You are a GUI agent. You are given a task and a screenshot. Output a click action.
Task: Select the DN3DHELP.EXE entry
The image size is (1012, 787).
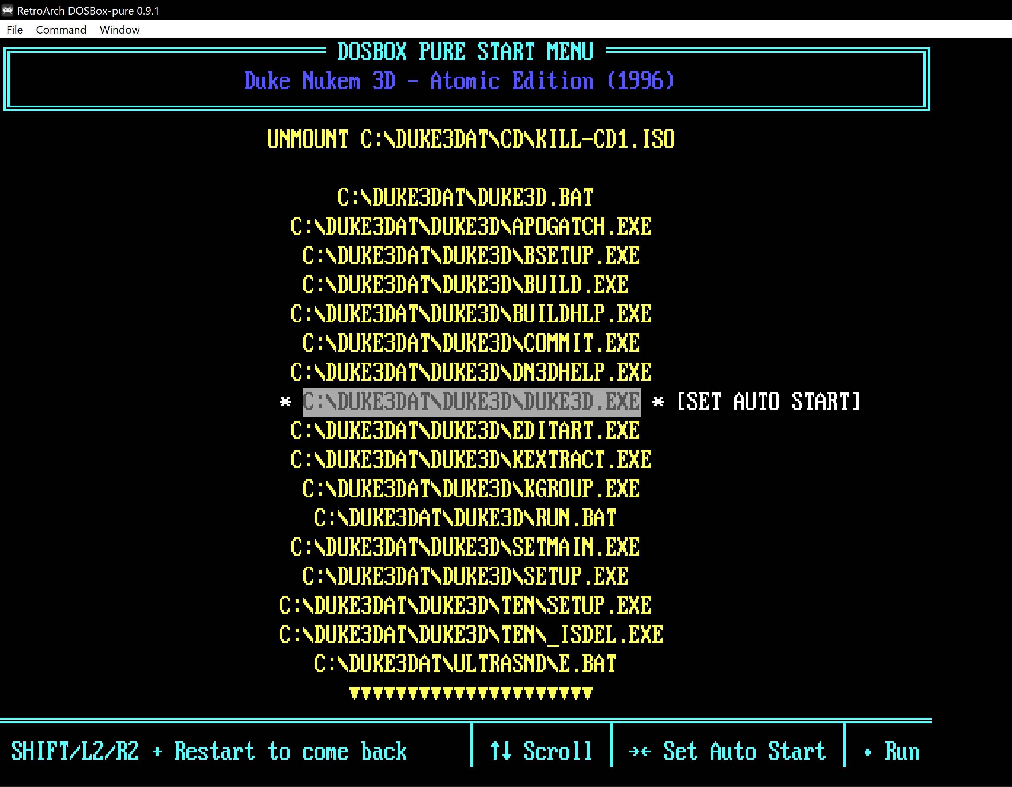471,372
